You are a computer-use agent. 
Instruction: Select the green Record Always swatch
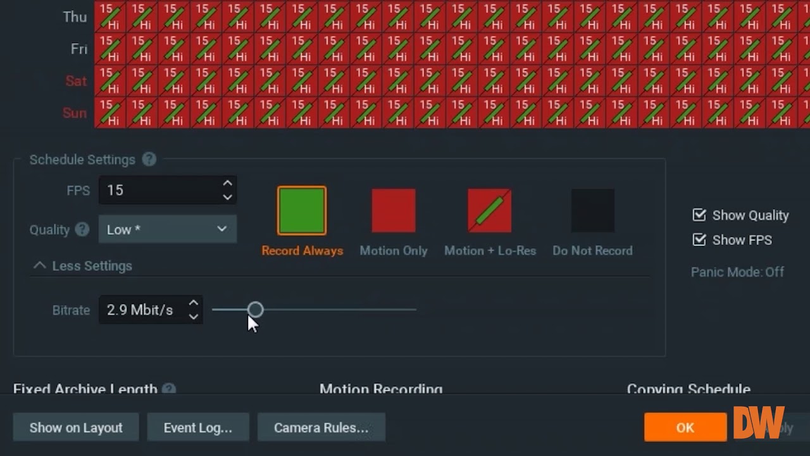[x=302, y=211]
